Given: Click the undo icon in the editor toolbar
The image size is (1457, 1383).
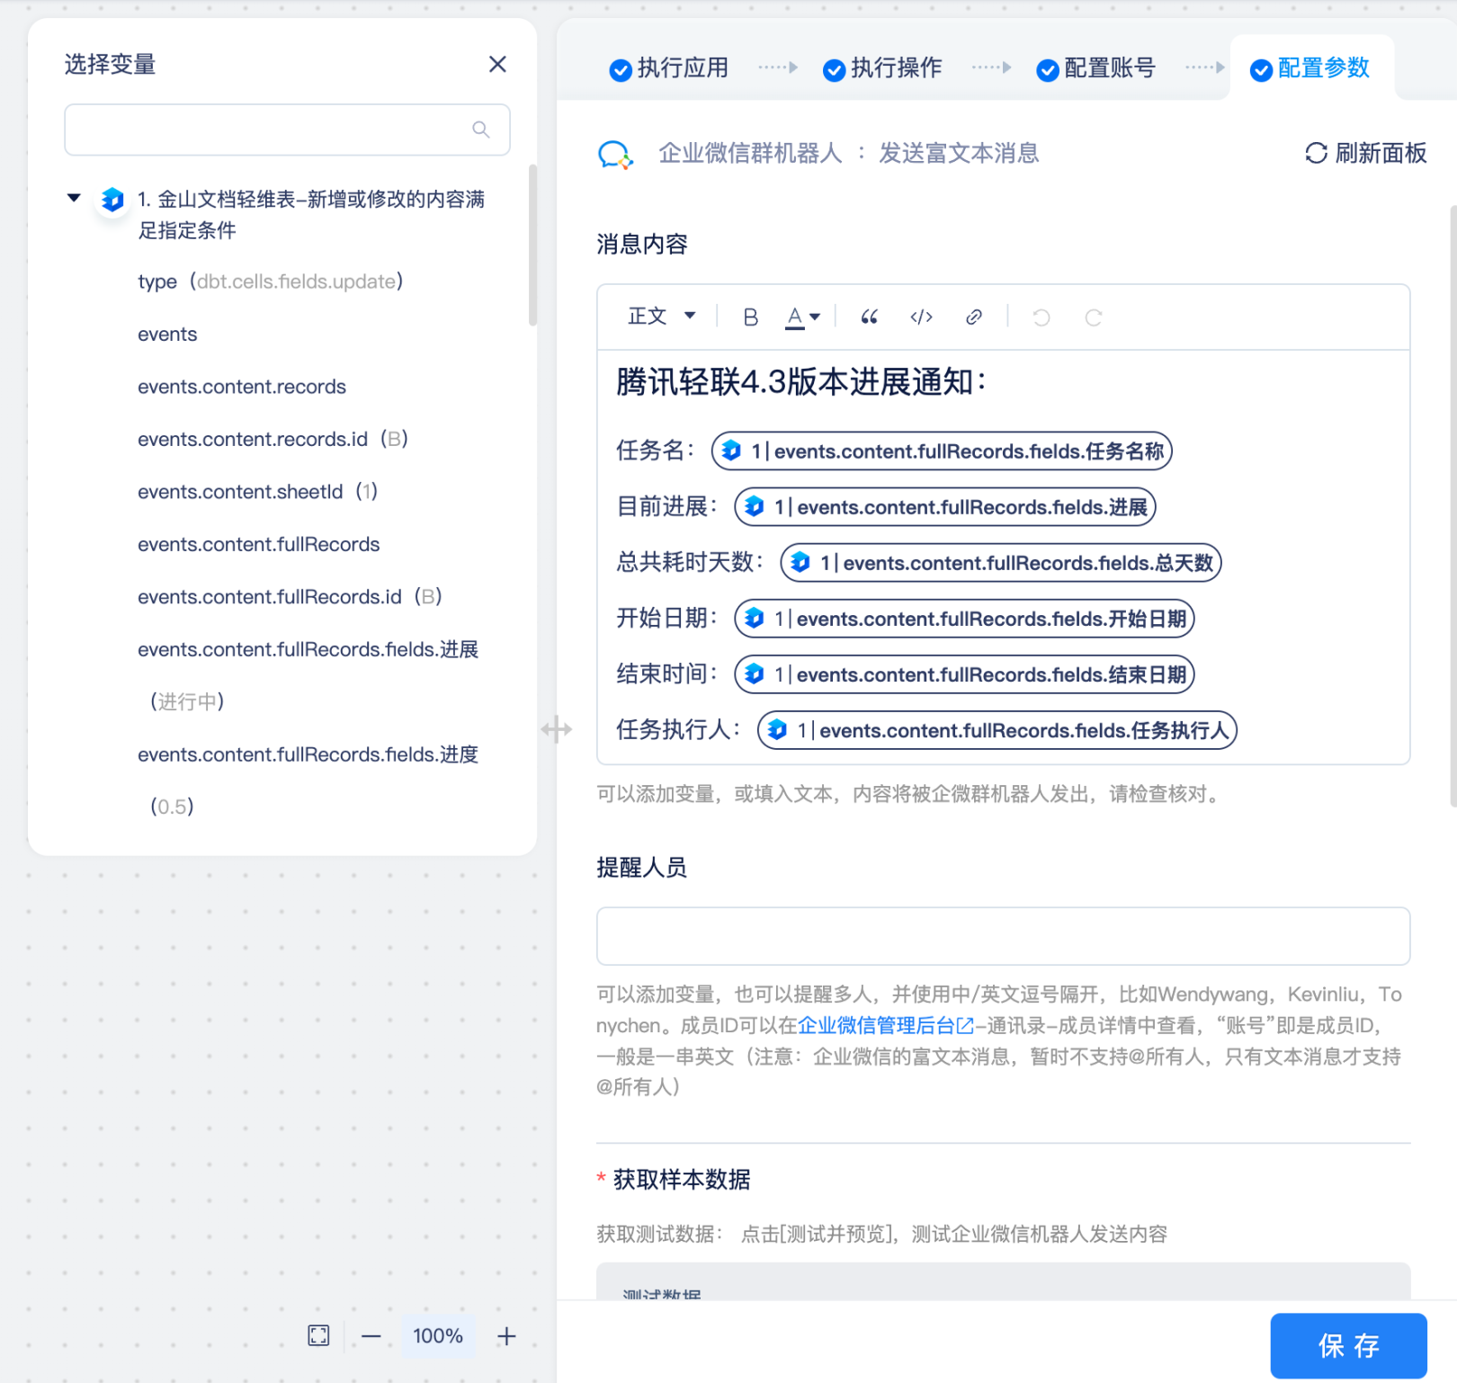Looking at the screenshot, I should [x=1041, y=317].
